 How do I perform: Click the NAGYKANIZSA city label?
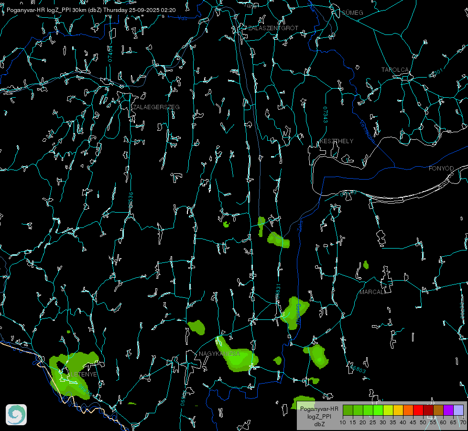tap(219, 354)
